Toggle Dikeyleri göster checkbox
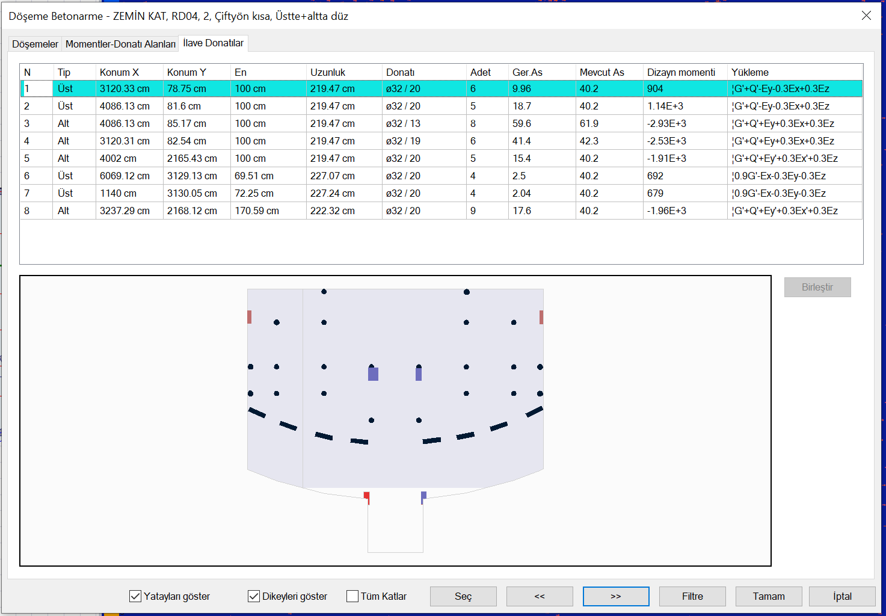 (x=288, y=596)
